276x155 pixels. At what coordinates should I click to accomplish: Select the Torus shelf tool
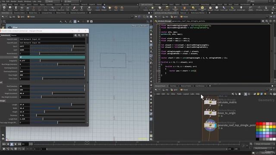click(x=22, y=8)
